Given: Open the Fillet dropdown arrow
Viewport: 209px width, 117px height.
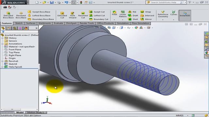Looking at the screenshot, I should [x=114, y=19].
